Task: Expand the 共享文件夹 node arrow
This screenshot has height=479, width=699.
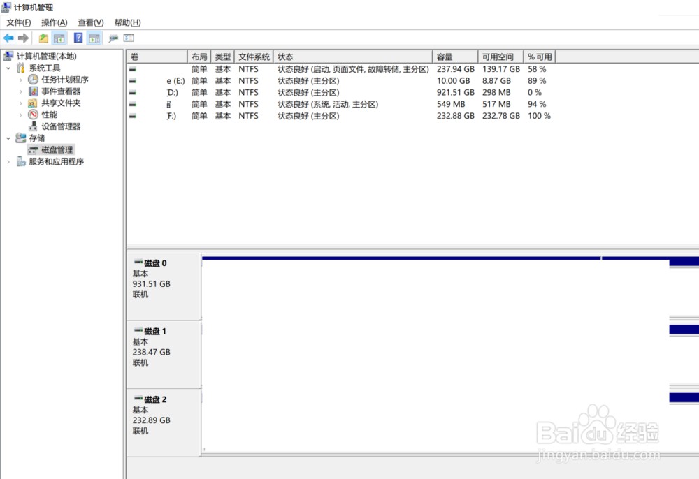Action: coord(20,103)
